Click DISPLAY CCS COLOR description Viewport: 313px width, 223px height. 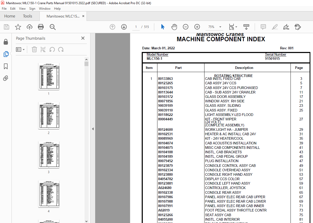point(222,179)
